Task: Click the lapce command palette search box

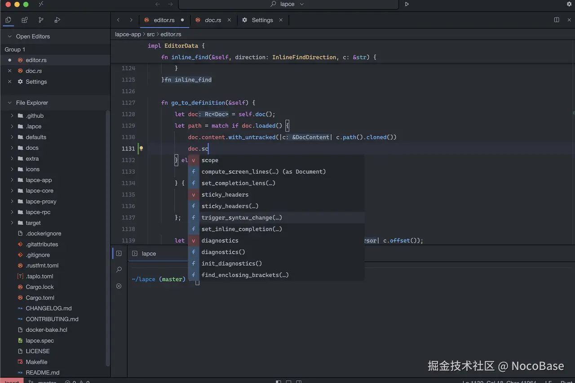Action: pos(288,4)
